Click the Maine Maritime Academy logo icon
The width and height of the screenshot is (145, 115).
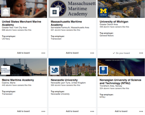pyautogui.click(x=5, y=70)
